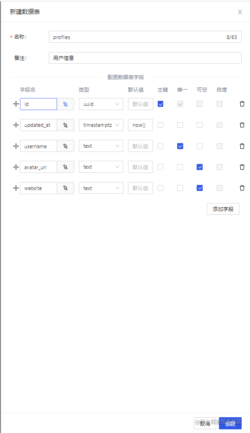Screen dimensions: 250x433
Task: Remove the username row using trash icon
Action: coord(242,146)
